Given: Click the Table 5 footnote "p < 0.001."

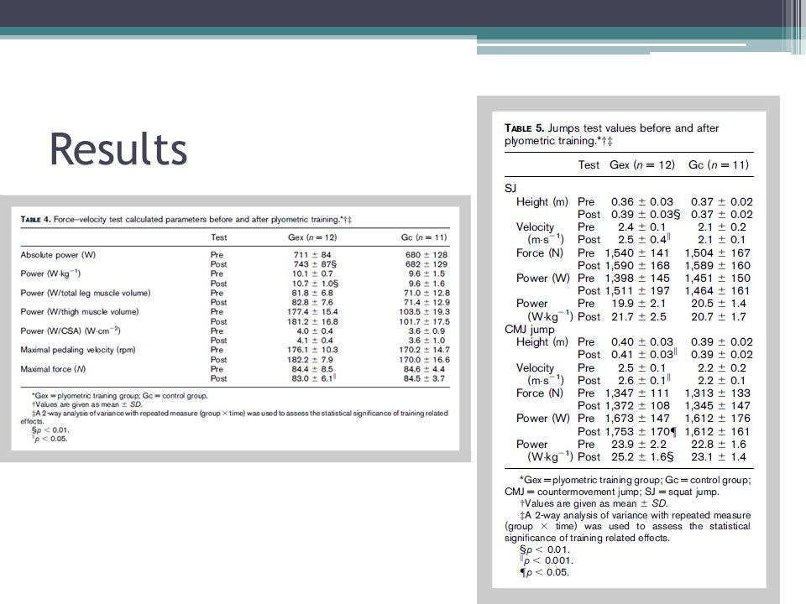Looking at the screenshot, I should coord(547,560).
